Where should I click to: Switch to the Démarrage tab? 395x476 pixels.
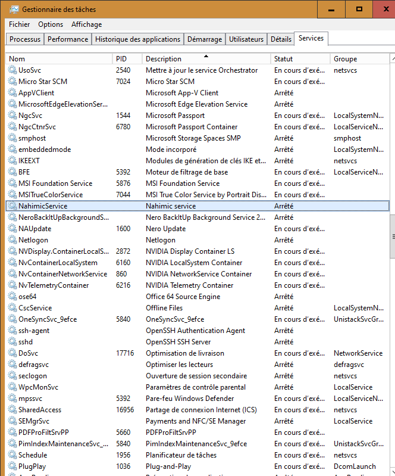pyautogui.click(x=205, y=39)
